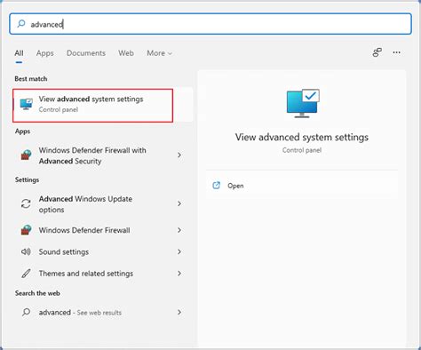Switch to the Apps tab
421x350 pixels.
click(x=45, y=53)
